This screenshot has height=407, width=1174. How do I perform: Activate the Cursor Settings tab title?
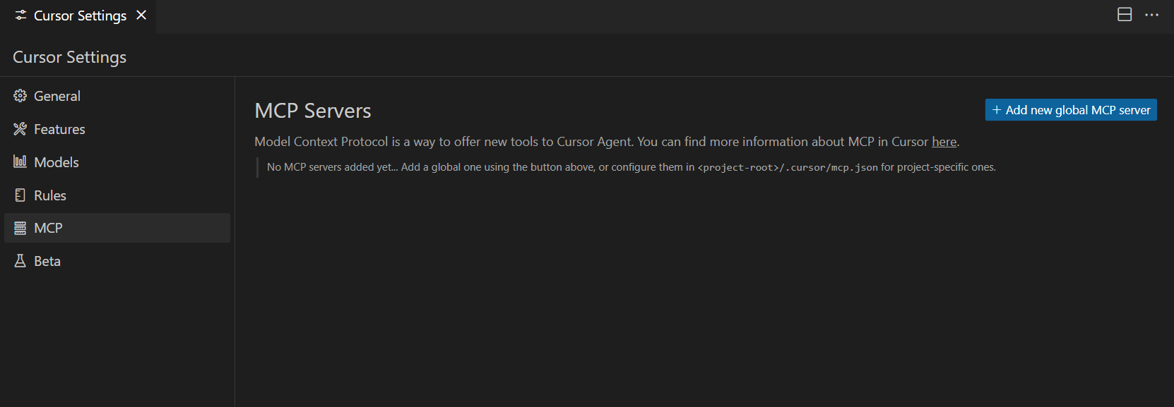(x=80, y=16)
